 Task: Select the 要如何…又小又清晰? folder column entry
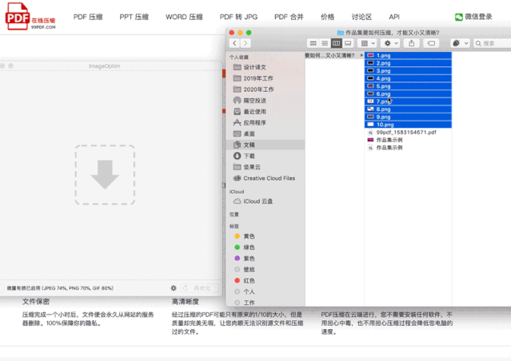(334, 55)
